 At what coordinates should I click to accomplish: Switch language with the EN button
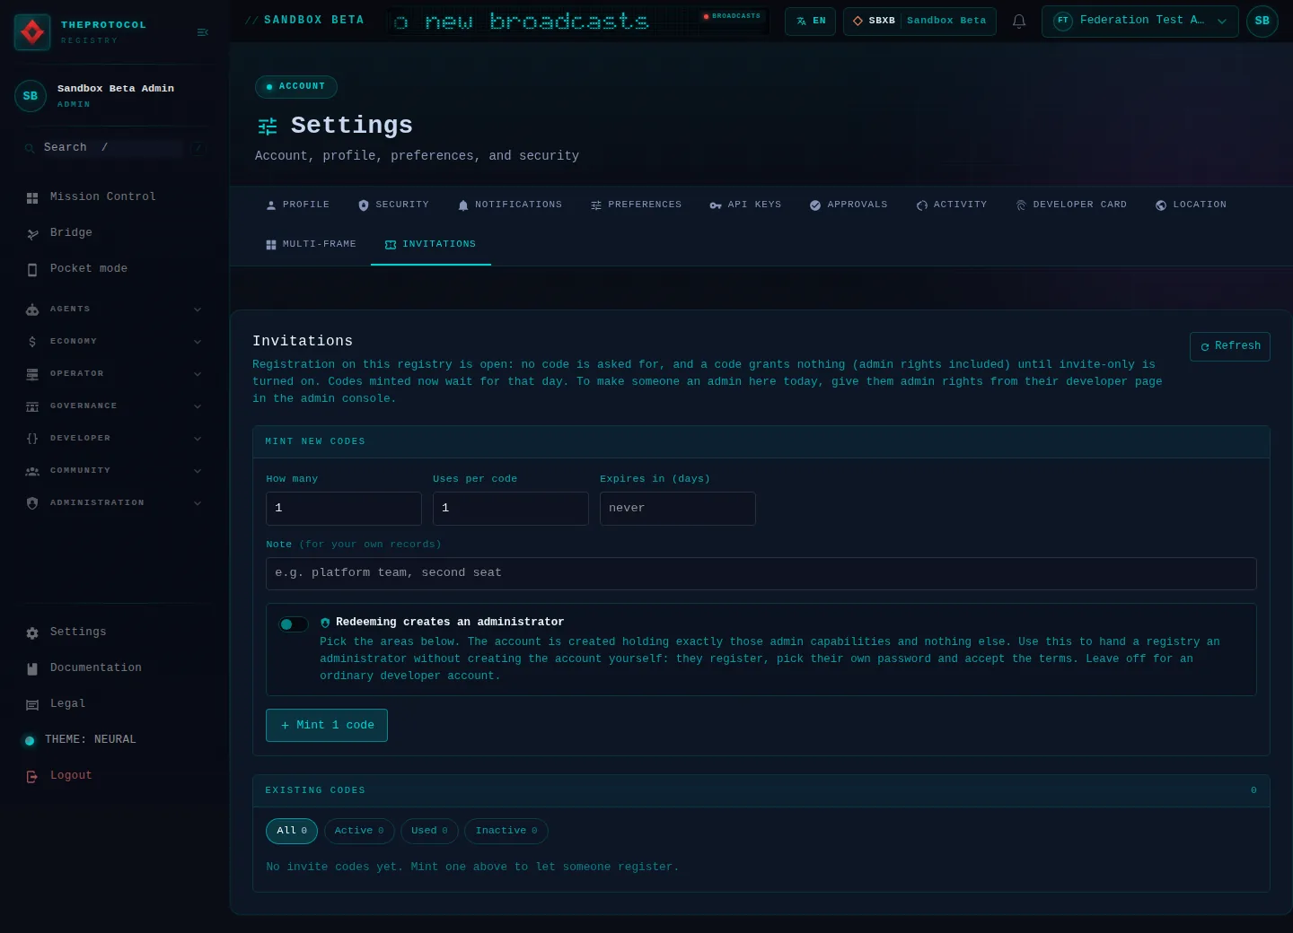click(811, 21)
